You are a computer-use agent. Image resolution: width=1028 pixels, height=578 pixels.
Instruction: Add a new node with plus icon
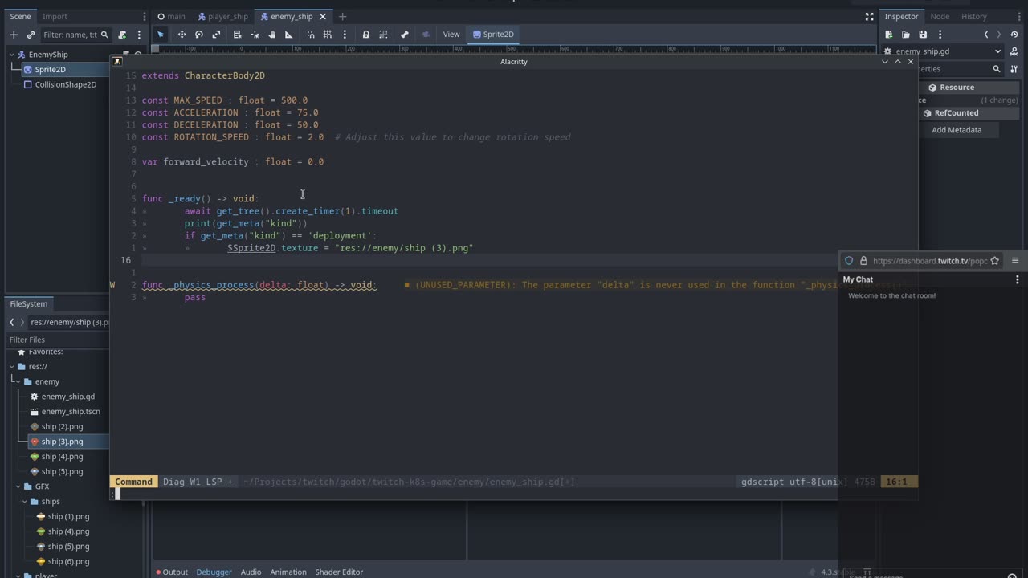tap(14, 35)
